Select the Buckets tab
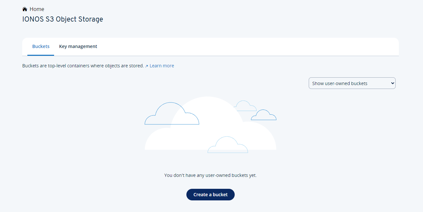423x212 pixels. coord(41,46)
